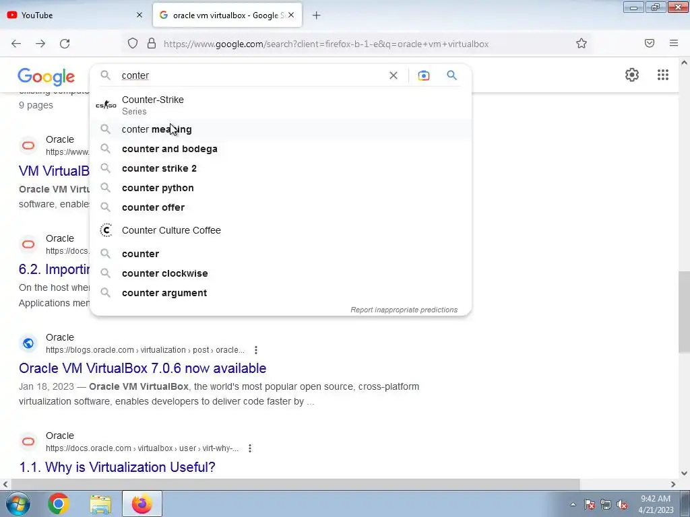Choose Counter Culture Coffee suggestion

(281, 230)
